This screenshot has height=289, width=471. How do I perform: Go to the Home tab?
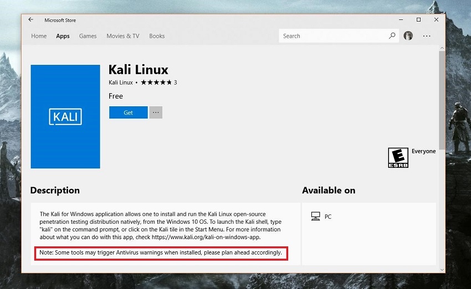39,36
